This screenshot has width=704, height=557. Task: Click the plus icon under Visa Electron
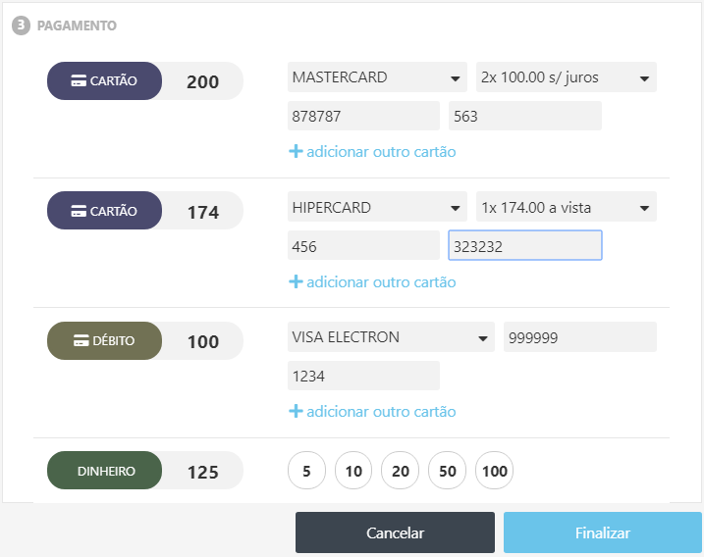295,412
